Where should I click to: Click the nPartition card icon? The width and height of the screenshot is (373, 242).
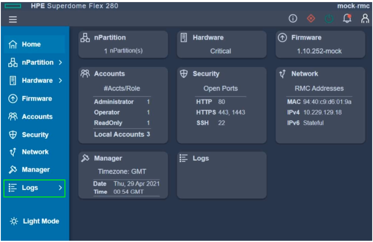pos(85,38)
